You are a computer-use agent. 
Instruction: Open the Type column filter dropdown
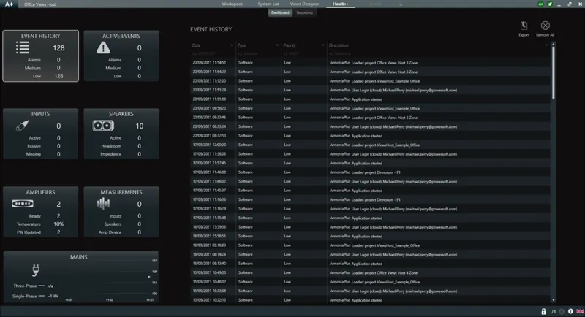point(277,45)
